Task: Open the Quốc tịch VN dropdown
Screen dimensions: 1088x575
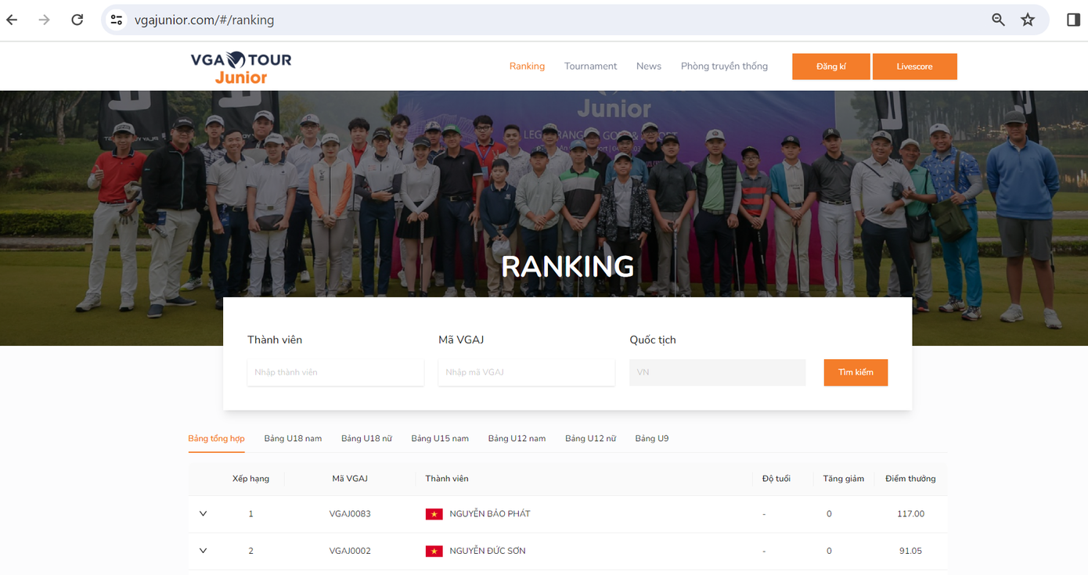Action: 716,372
